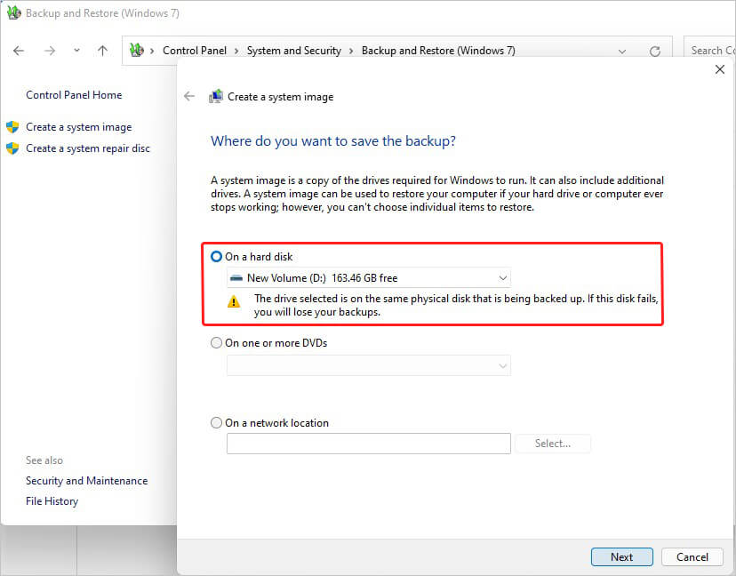The height and width of the screenshot is (576, 736).
Task: Click the system image wizard icon
Action: (216, 96)
